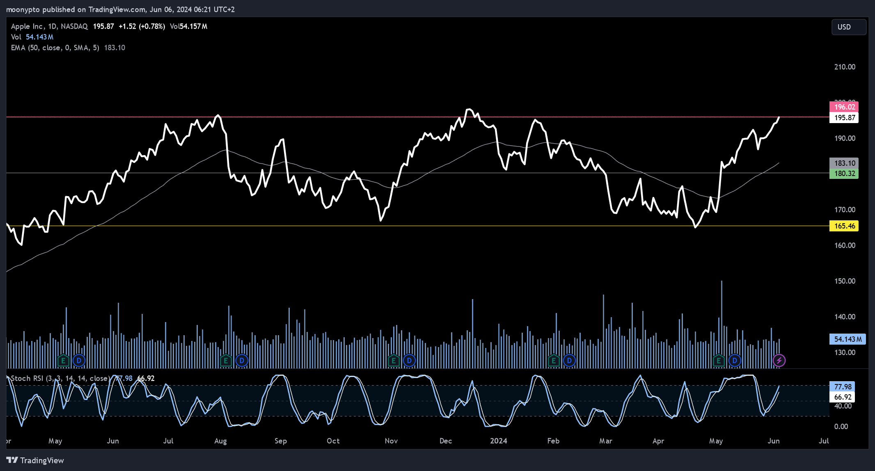Click the purple lightning event icon
875x471 pixels.
point(779,361)
